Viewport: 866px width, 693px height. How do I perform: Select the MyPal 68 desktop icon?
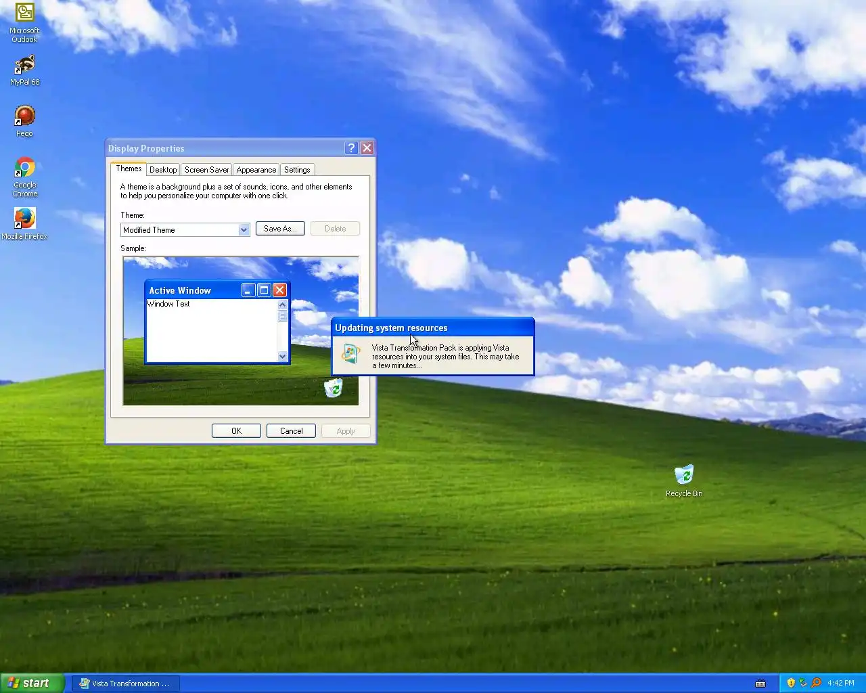tap(24, 70)
